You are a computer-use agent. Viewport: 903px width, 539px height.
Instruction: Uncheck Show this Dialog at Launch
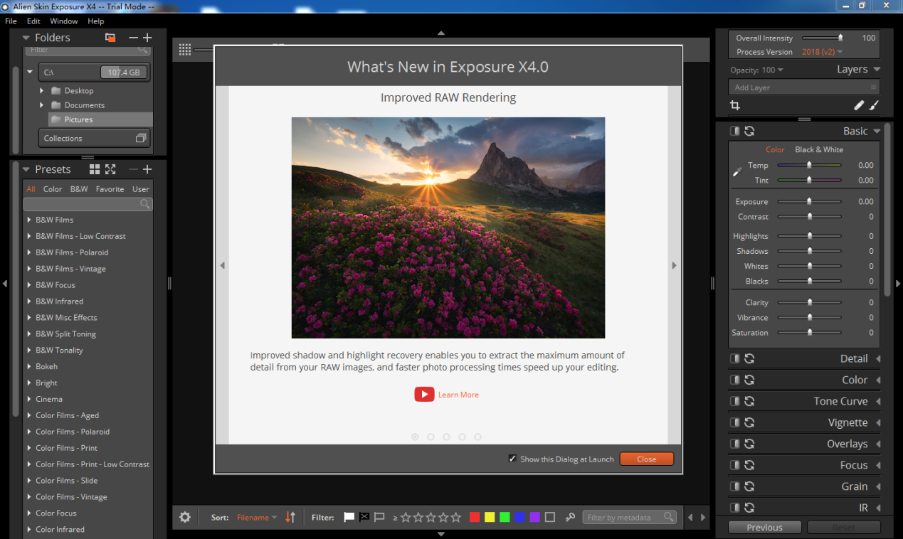tap(512, 459)
